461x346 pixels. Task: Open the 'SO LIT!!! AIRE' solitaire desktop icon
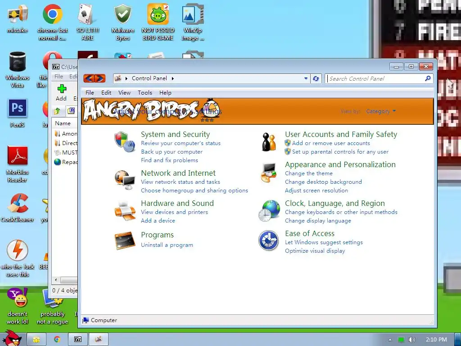click(87, 14)
